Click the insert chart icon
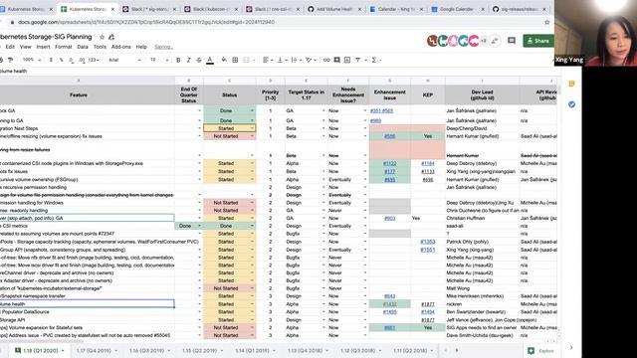Image resolution: width=637 pixels, height=358 pixels. click(347, 60)
